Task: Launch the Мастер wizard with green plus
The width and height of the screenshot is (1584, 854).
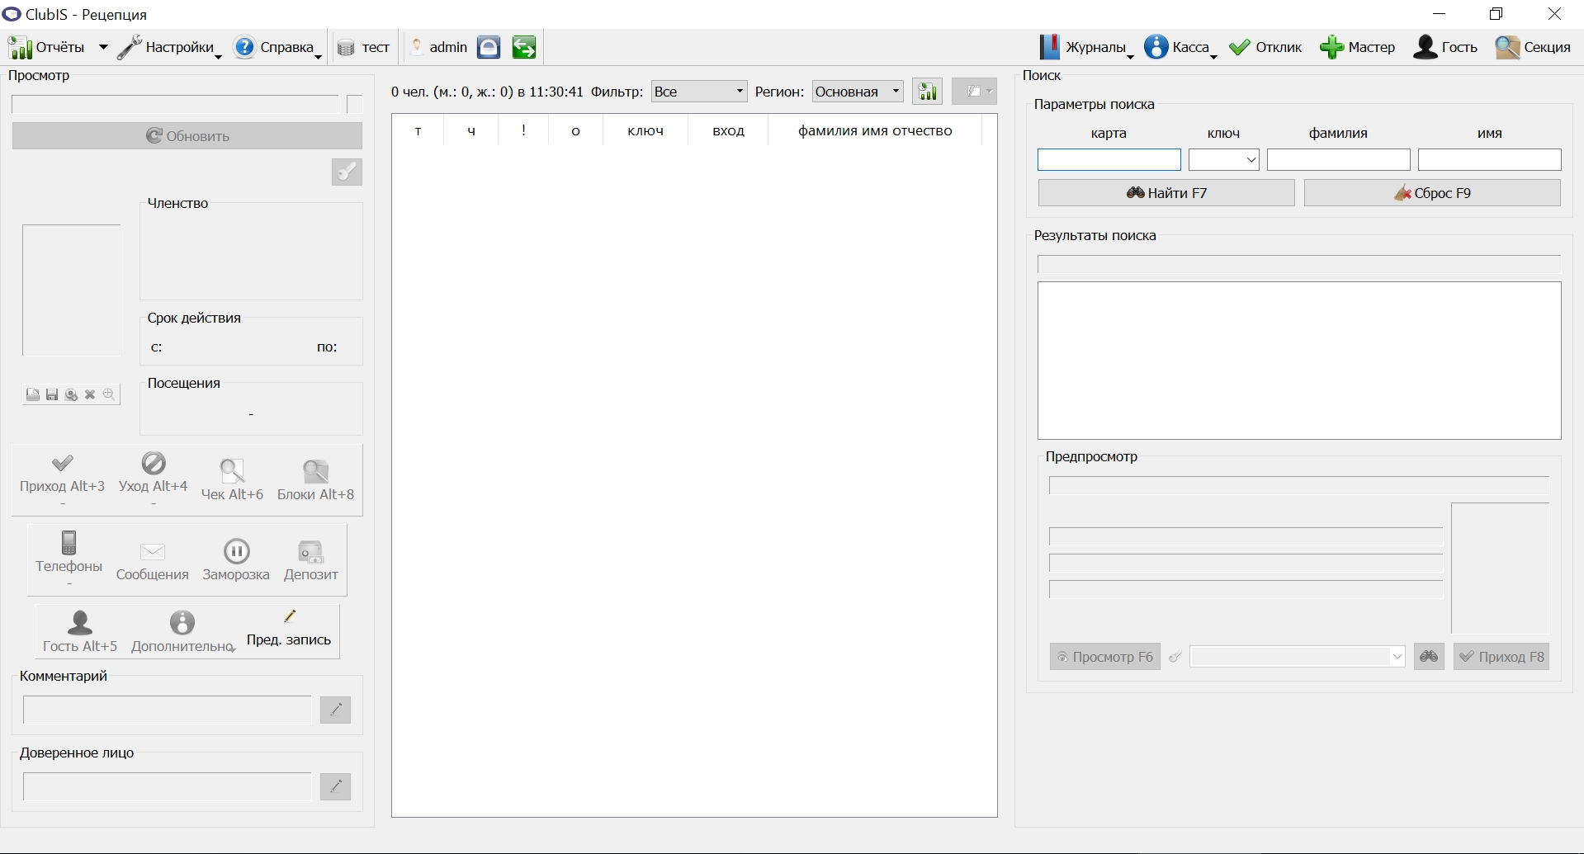Action: [x=1357, y=48]
